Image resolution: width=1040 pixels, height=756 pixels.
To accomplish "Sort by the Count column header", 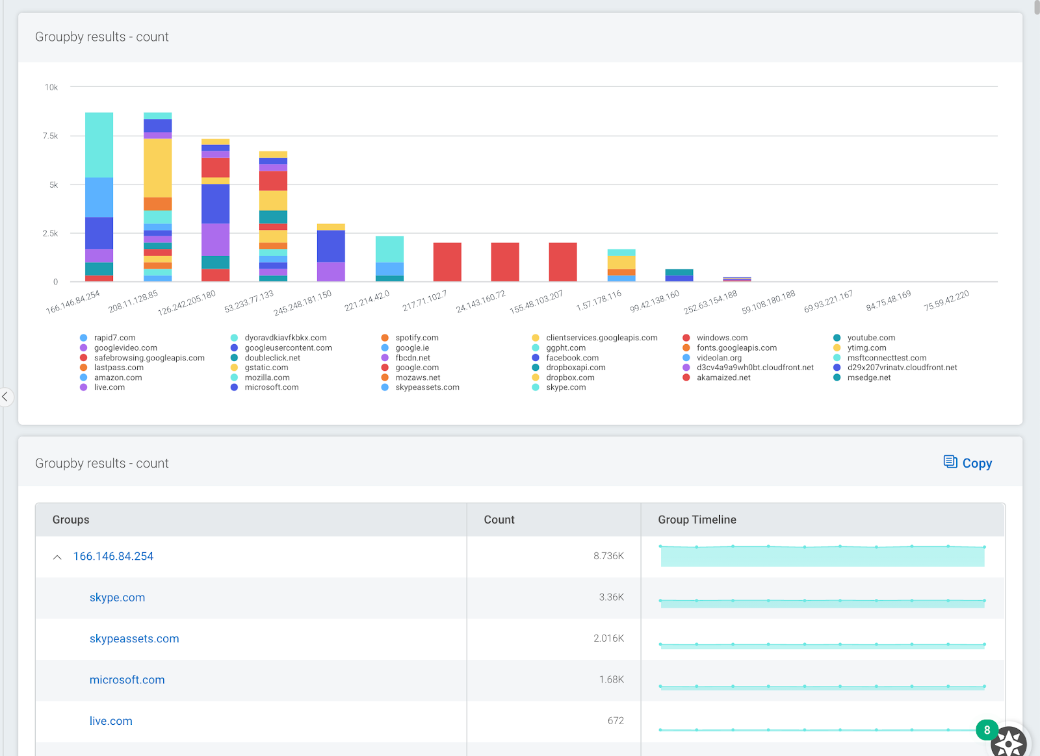I will [x=499, y=520].
